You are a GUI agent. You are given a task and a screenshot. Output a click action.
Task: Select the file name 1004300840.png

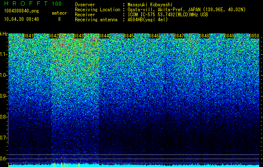[x=22, y=11]
